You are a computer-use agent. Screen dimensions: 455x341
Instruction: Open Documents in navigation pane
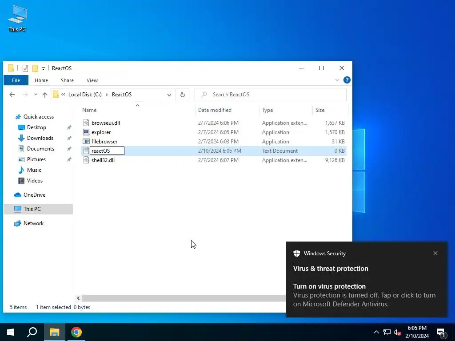coord(40,149)
